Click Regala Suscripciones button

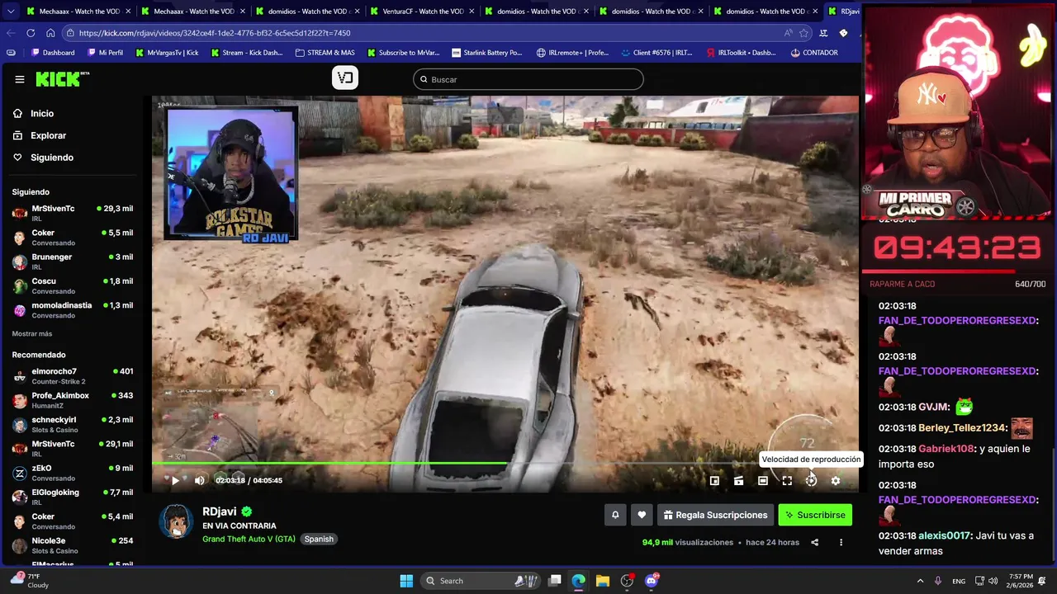pyautogui.click(x=715, y=515)
